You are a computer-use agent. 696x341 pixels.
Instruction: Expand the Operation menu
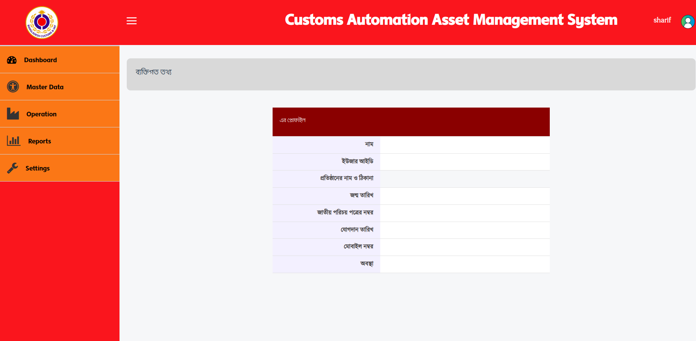[41, 114]
